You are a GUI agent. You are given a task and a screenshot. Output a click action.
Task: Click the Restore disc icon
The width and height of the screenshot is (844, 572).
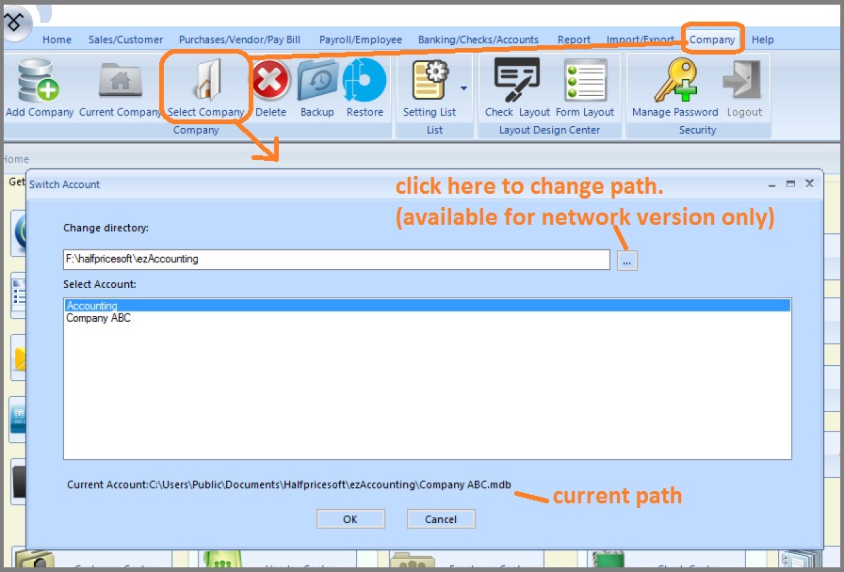tap(365, 83)
